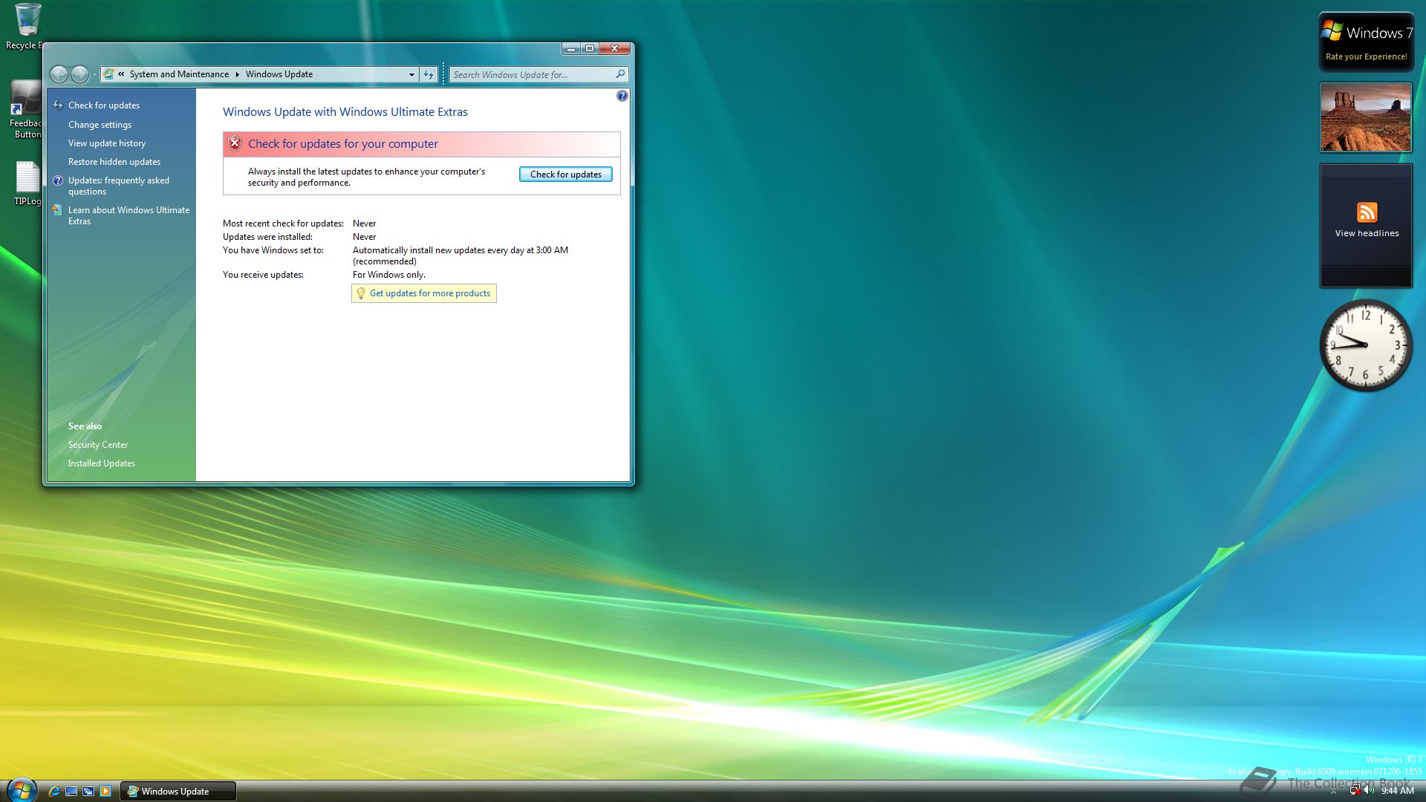Select the TIPLog file on desktop
Screen dimensions: 1426x802
(x=27, y=184)
